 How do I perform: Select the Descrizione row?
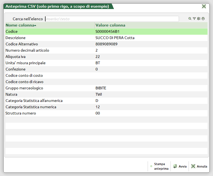click(106, 38)
